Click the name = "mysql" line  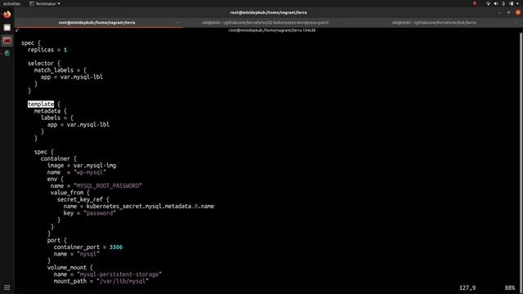76,254
